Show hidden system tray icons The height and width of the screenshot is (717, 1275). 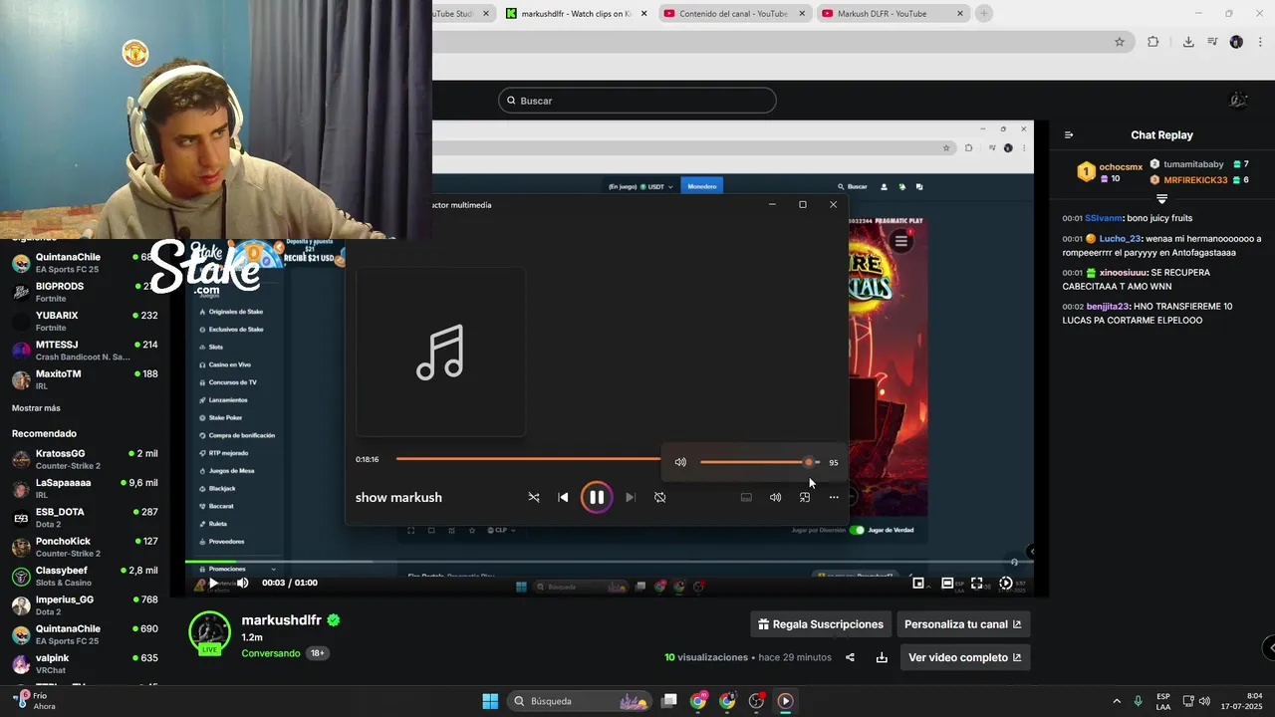pos(1117,701)
